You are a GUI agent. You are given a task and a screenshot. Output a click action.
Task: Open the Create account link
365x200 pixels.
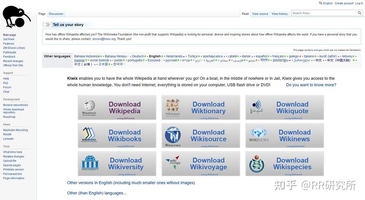(x=344, y=3)
